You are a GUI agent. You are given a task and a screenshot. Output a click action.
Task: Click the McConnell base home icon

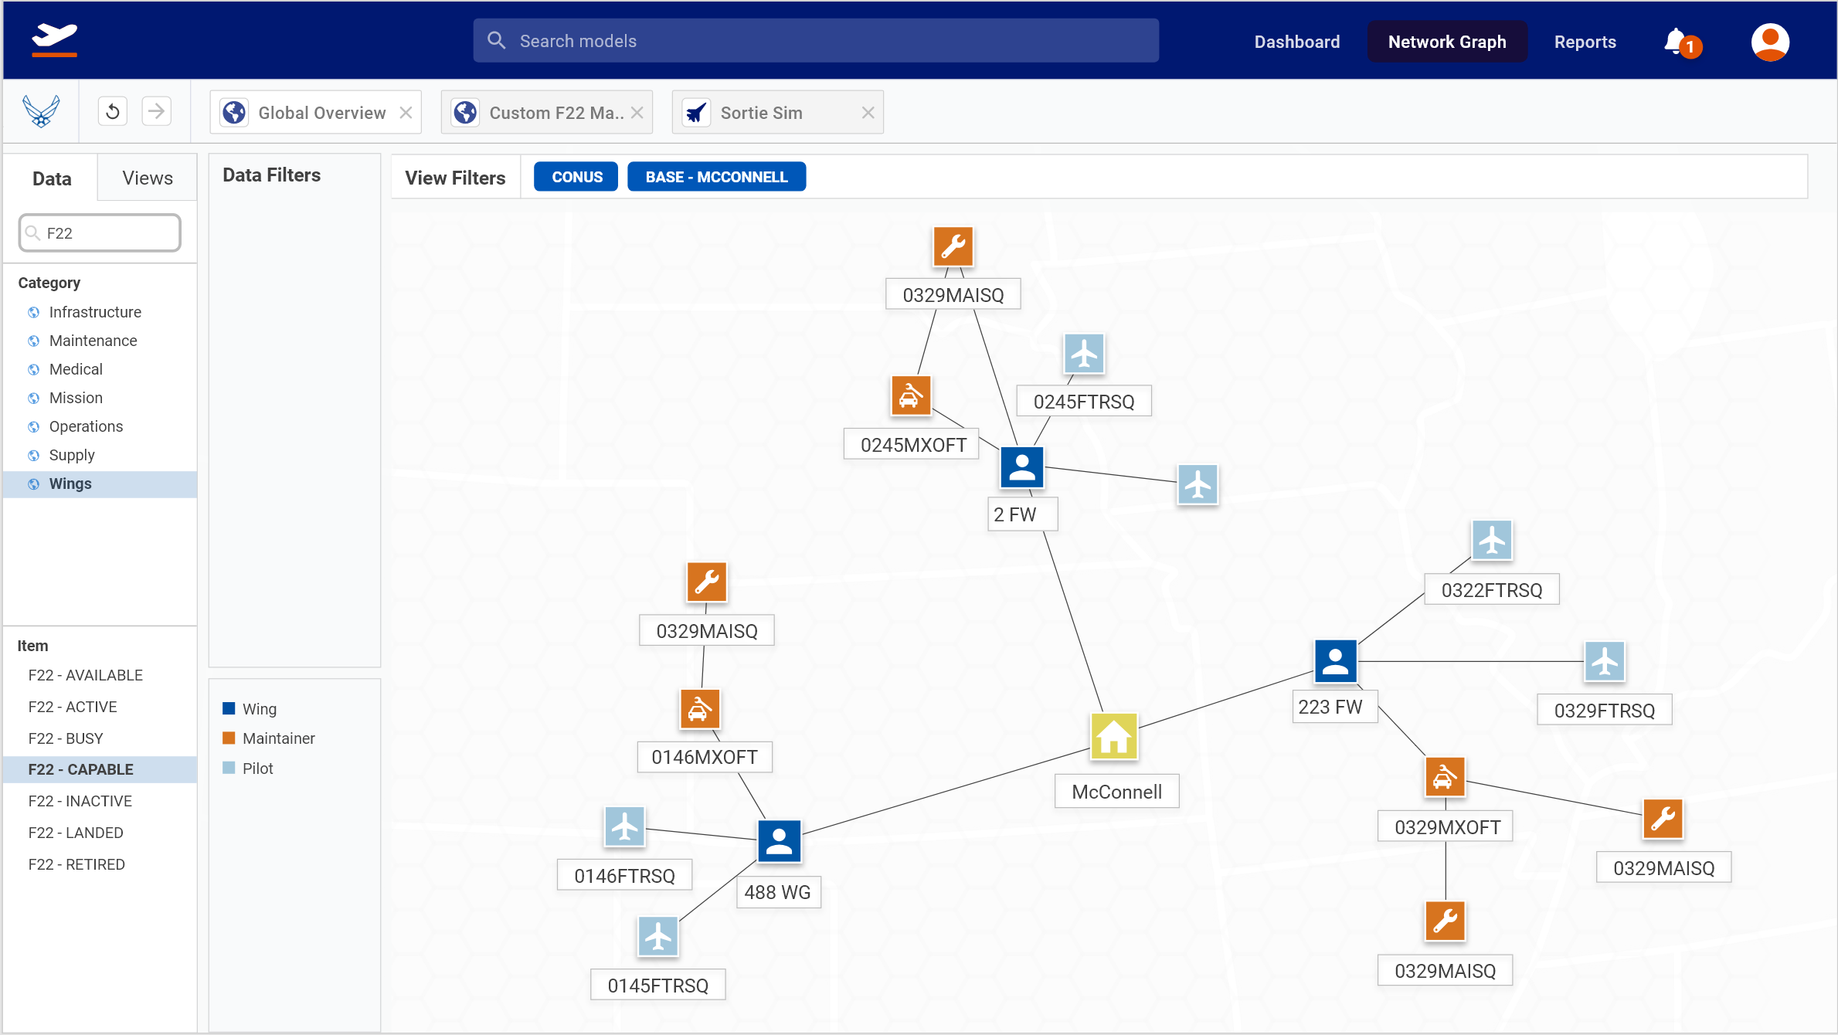pyautogui.click(x=1113, y=736)
